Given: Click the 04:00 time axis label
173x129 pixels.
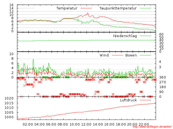Looking at the screenshot, I should pyautogui.click(x=39, y=124).
